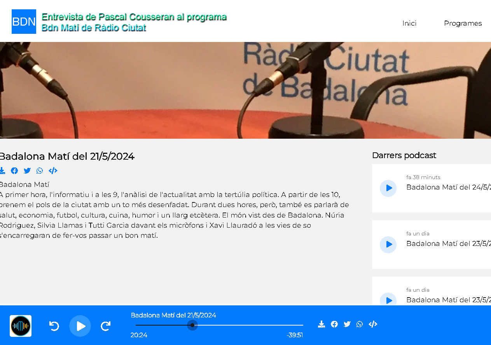Open embed code from the player bar
This screenshot has height=345, width=491.
click(x=373, y=324)
